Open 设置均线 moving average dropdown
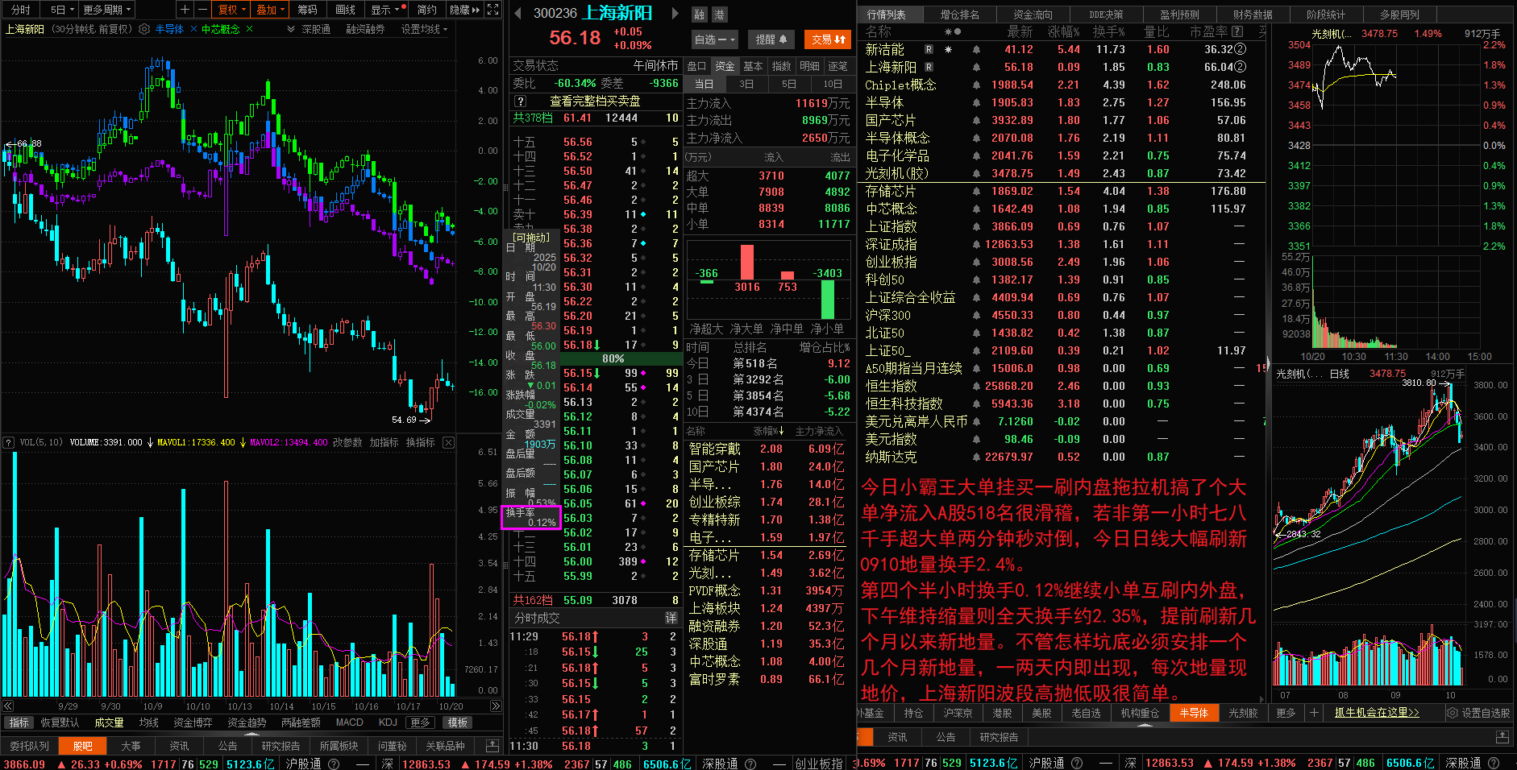This screenshot has height=770, width=1517. tap(424, 29)
